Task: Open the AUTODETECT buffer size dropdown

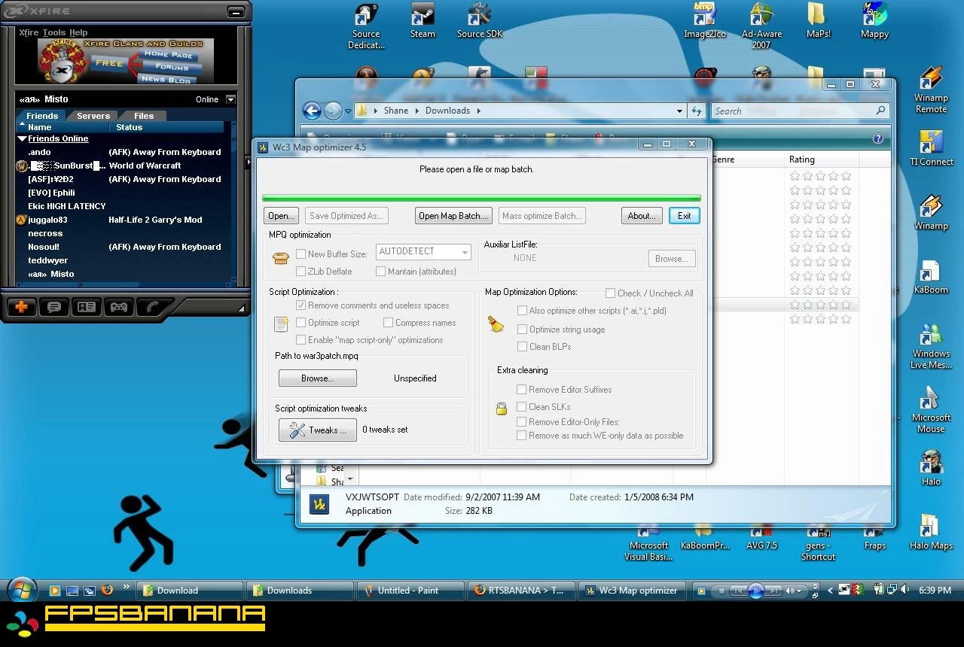Action: pyautogui.click(x=423, y=252)
